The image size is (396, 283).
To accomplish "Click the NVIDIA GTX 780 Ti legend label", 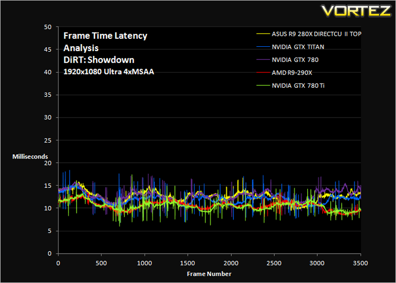I will (298, 86).
